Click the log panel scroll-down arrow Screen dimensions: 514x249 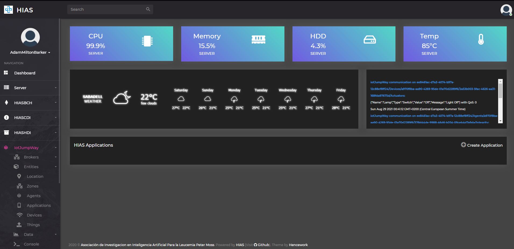500,121
